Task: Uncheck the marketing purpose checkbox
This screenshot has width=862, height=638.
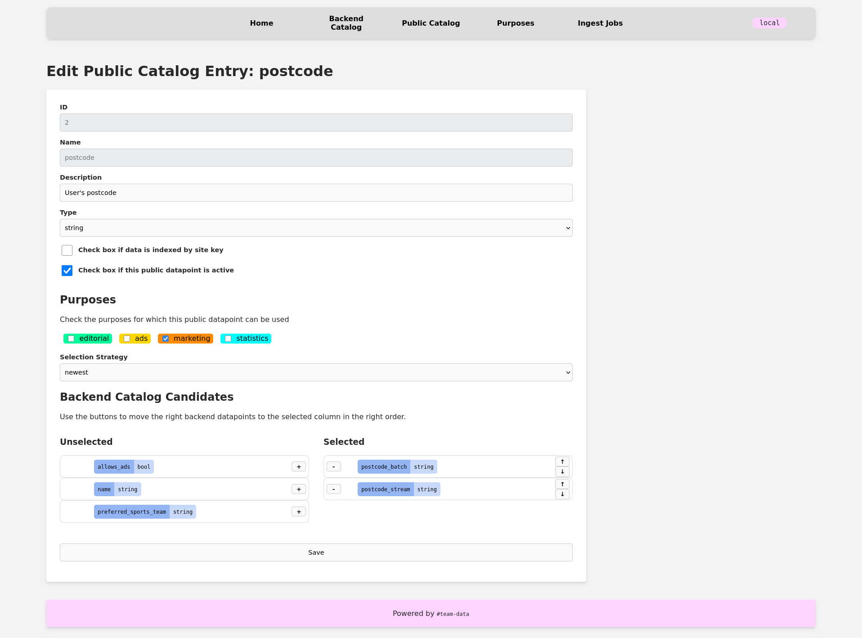Action: pyautogui.click(x=166, y=339)
